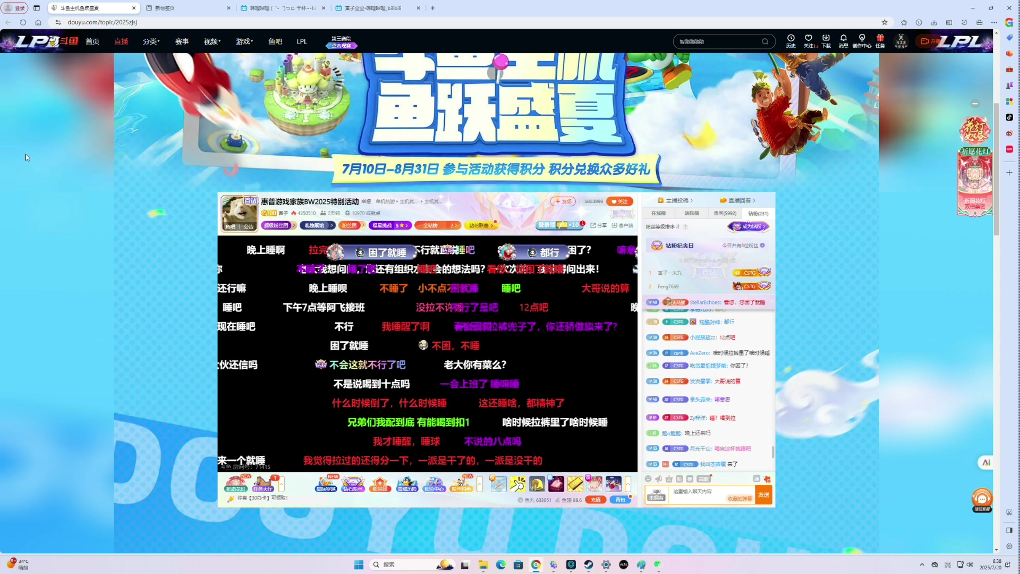Click browser bookmark star in address bar

(885, 22)
